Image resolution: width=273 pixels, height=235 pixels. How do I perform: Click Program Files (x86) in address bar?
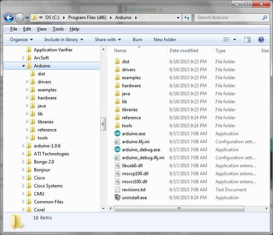(x=87, y=18)
